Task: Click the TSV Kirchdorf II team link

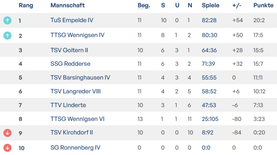Action: [x=71, y=133]
